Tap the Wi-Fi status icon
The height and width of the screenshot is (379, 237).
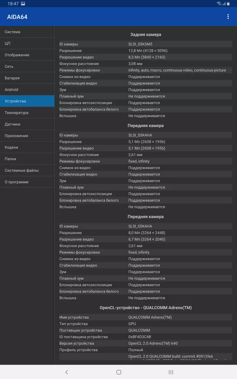[219, 4]
